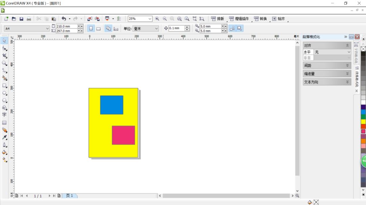Select the Basic Shapes tool
This screenshot has width=366, height=205.
(4, 107)
